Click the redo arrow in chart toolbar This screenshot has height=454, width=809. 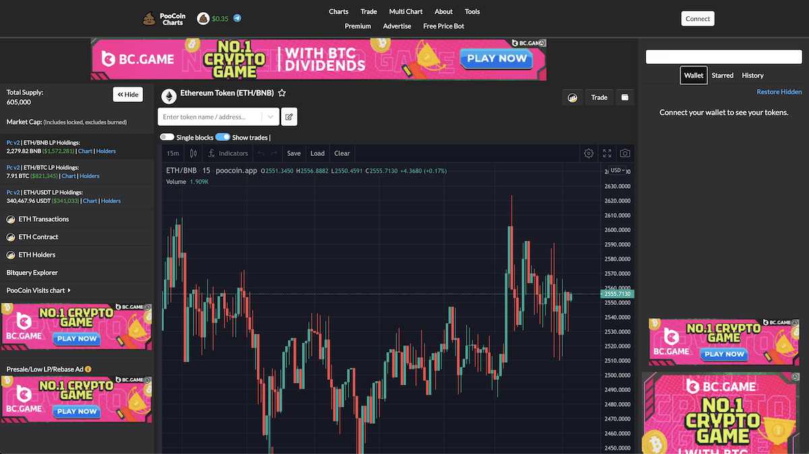pos(274,153)
